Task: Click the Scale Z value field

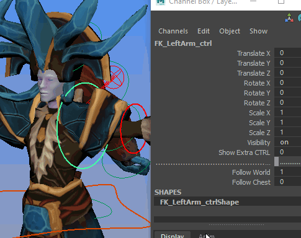Action: pos(287,132)
